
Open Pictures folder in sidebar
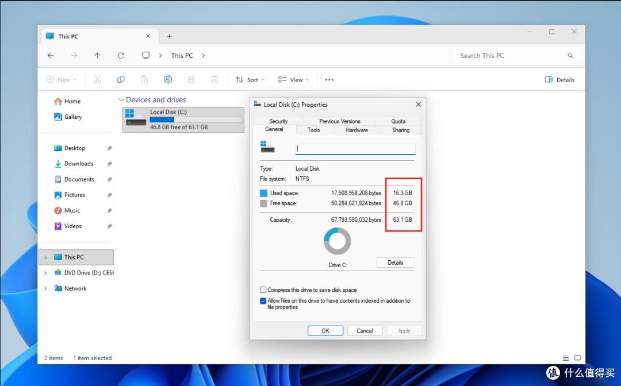click(x=74, y=195)
